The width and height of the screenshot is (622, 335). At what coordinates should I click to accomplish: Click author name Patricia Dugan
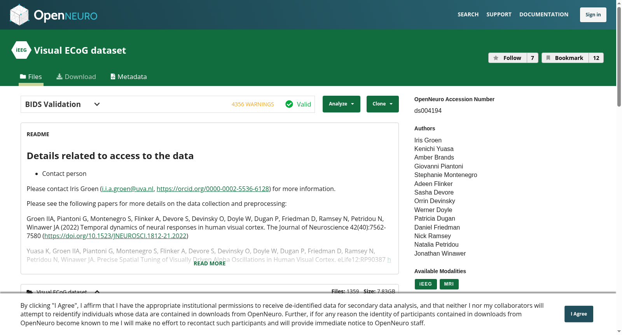435,218
